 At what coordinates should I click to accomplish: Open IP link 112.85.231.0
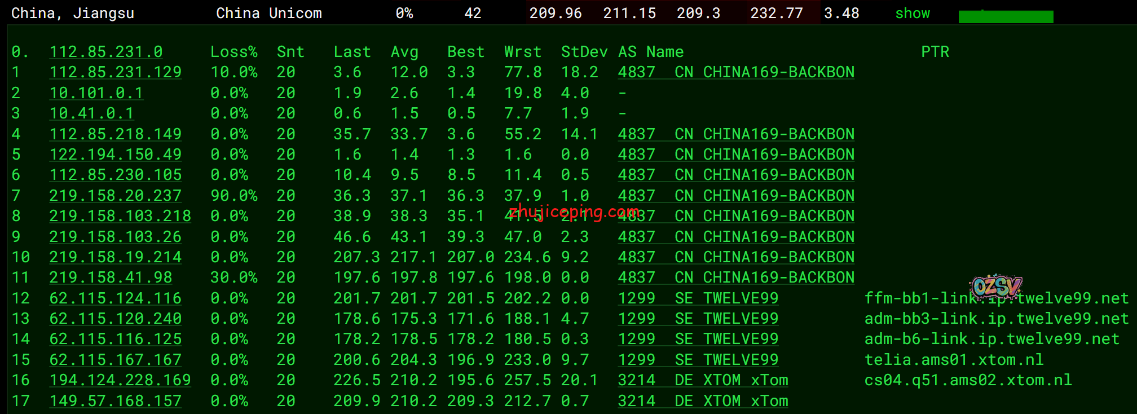(x=106, y=52)
